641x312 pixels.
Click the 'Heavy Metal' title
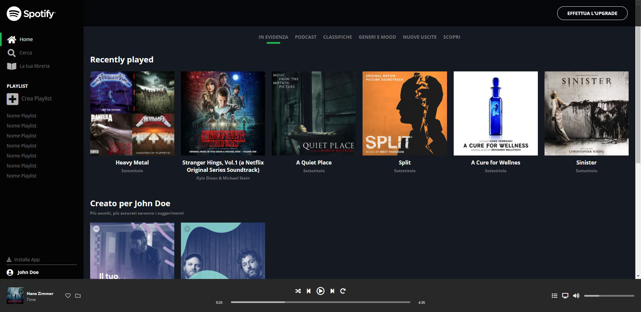132,163
